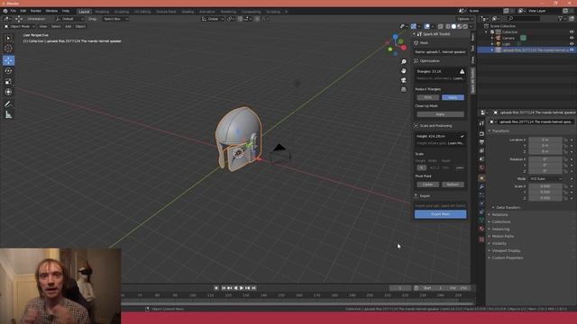Image resolution: width=577 pixels, height=324 pixels.
Task: Click the Scale X value field
Action: point(545,186)
